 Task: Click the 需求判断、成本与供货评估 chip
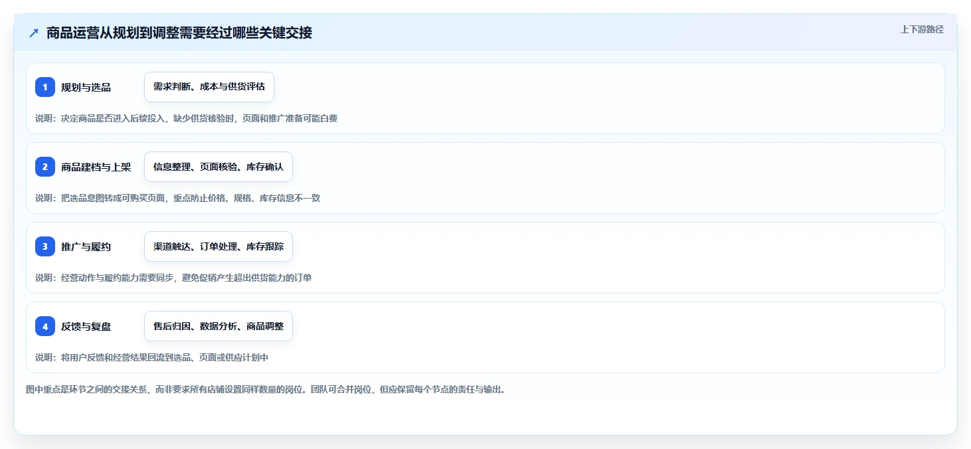[x=209, y=87]
